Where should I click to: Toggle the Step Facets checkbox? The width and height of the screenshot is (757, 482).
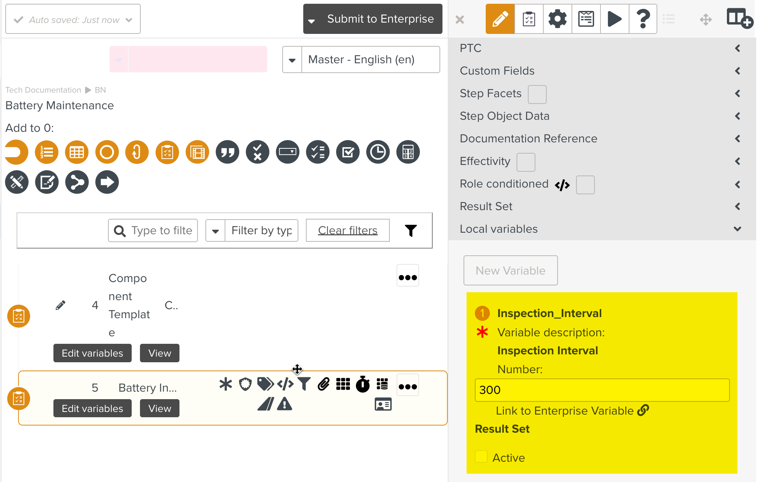(537, 94)
